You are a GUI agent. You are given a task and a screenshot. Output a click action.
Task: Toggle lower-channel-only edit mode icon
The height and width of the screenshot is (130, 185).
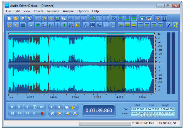127,19
